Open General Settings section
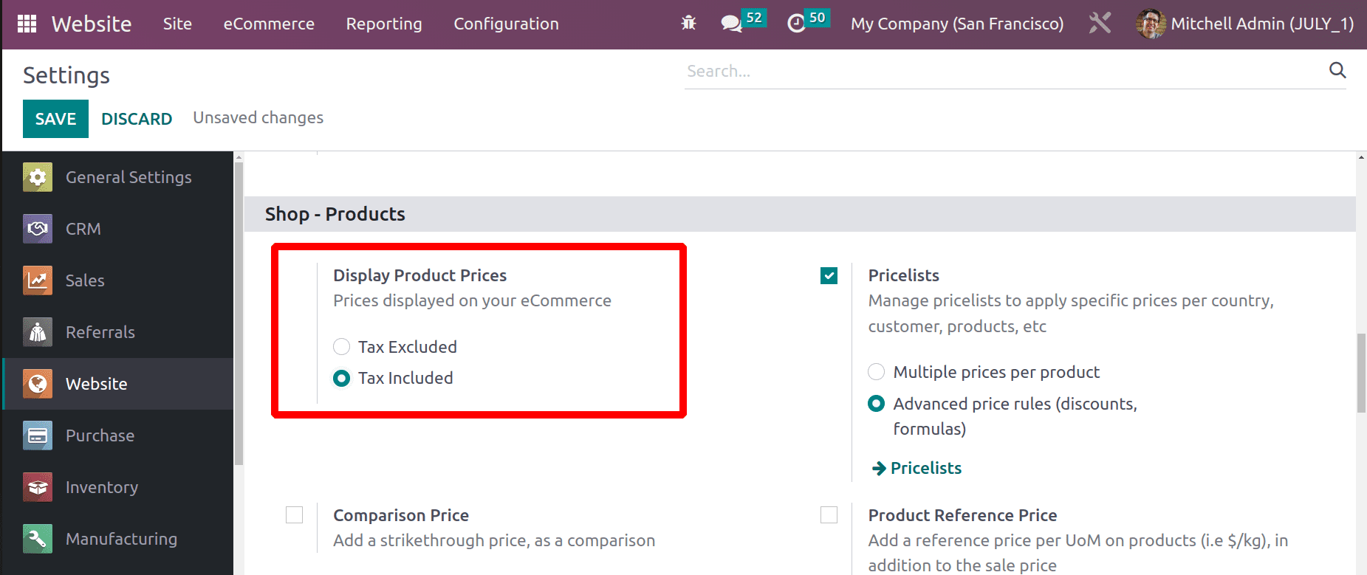Image resolution: width=1367 pixels, height=575 pixels. 118,177
